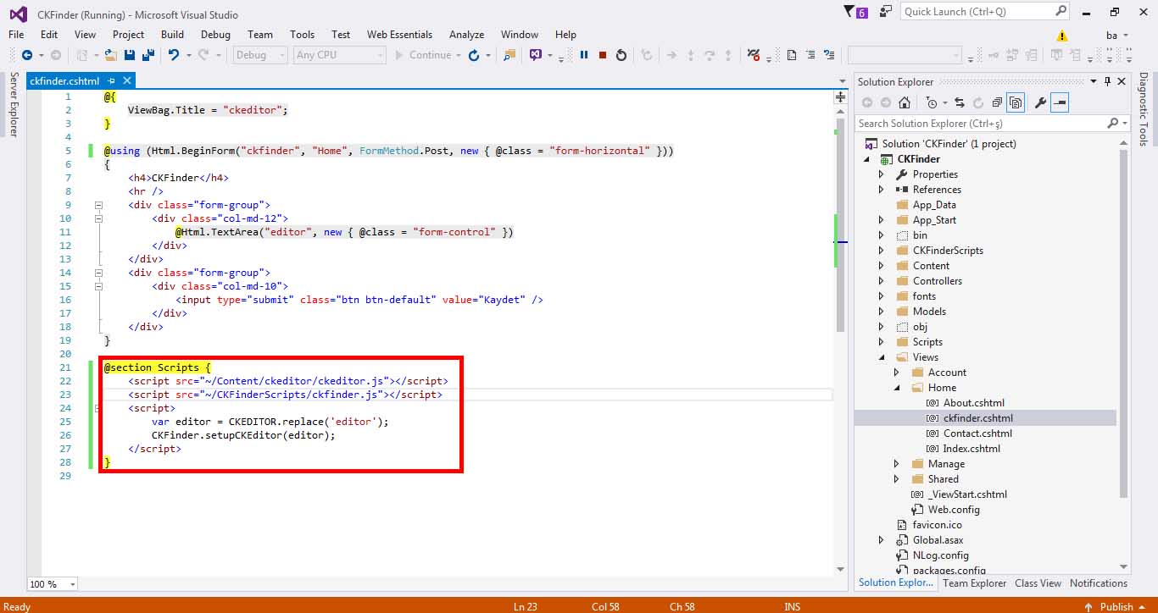Click the Collapse All icon in Solution Explorer
Viewport: 1158px width, 613px height.
click(997, 102)
